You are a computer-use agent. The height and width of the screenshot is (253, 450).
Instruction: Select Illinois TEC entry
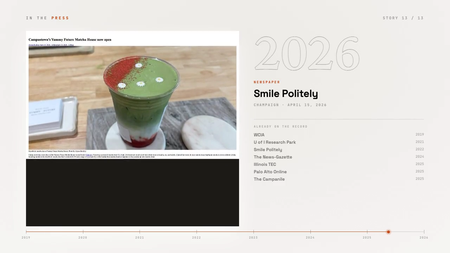pyautogui.click(x=339, y=164)
